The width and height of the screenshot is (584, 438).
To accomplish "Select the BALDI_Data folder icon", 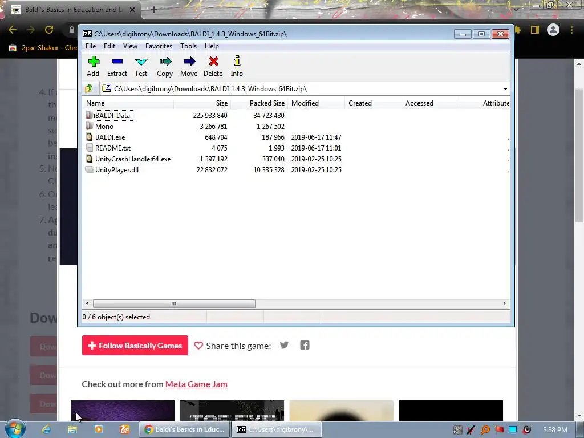I will pos(89,115).
